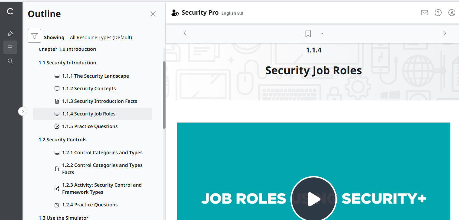
Task: Advance to next lesson with the forward arrow
Action: (x=445, y=33)
